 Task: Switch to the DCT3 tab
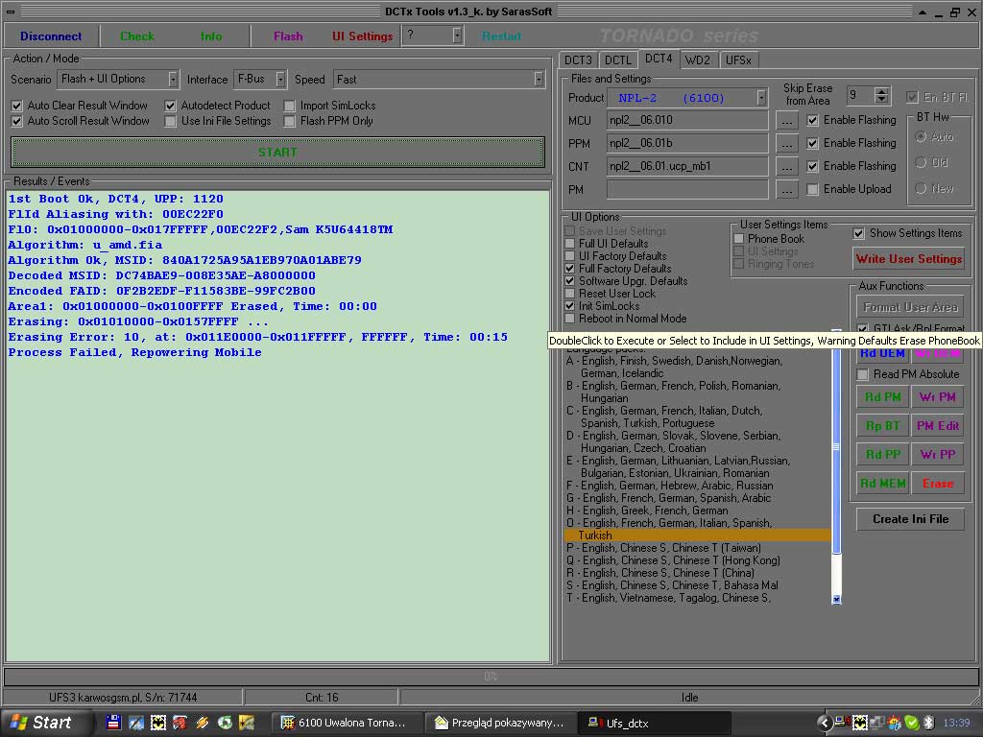577,60
